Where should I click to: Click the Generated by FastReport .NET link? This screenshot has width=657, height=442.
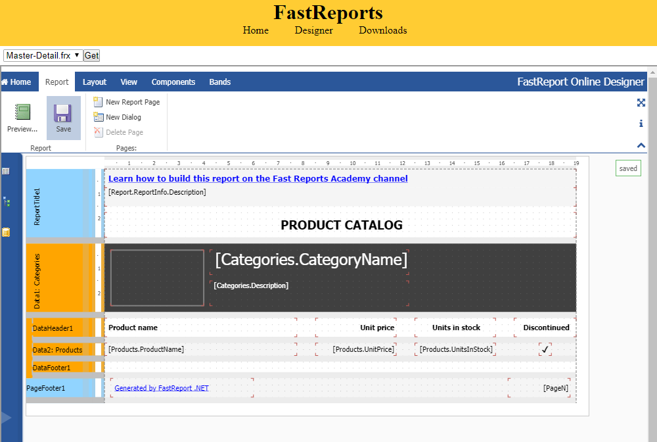pos(162,388)
